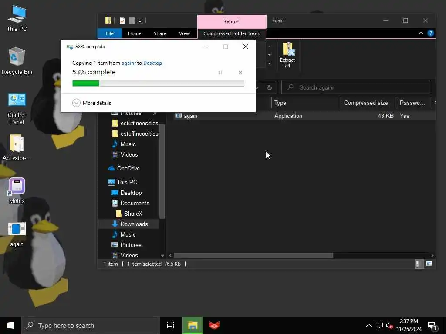Click the refresh button beside address bar
This screenshot has height=334, width=446.
click(x=269, y=87)
